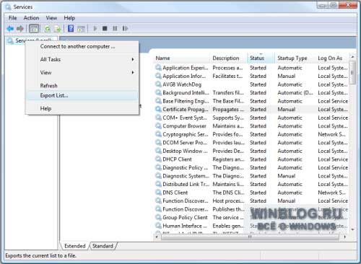
Task: Click gear icon of Certificate Propagation service
Action: [x=158, y=109]
